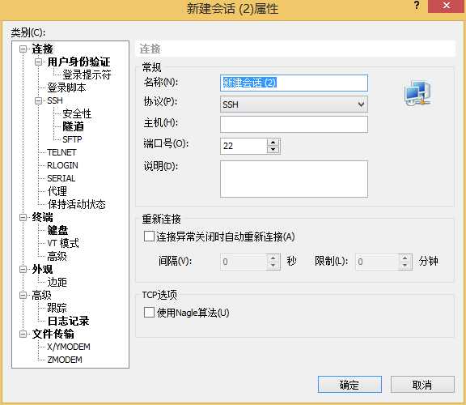
Task: Select 登录提示符 tree item
Action: (87, 75)
